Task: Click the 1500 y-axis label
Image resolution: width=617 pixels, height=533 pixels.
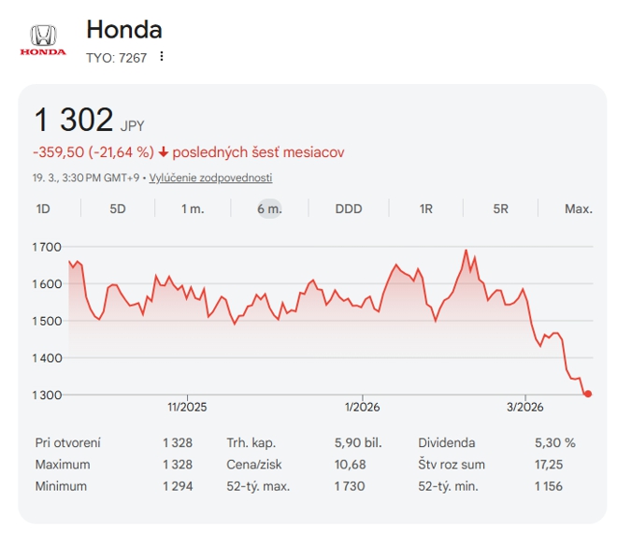Action: (x=47, y=321)
